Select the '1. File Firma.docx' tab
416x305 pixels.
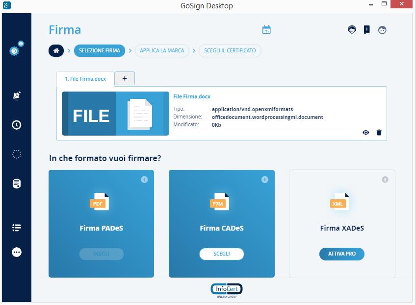[x=85, y=79]
